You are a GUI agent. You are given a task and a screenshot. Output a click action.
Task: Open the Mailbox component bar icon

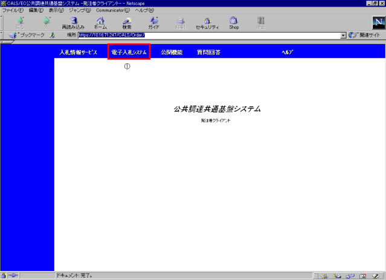[337, 276]
